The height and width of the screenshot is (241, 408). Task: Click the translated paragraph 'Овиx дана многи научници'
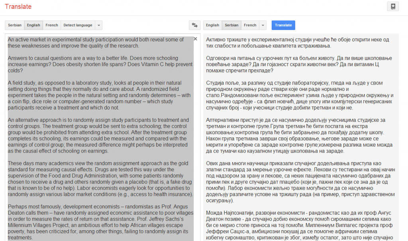(300, 182)
